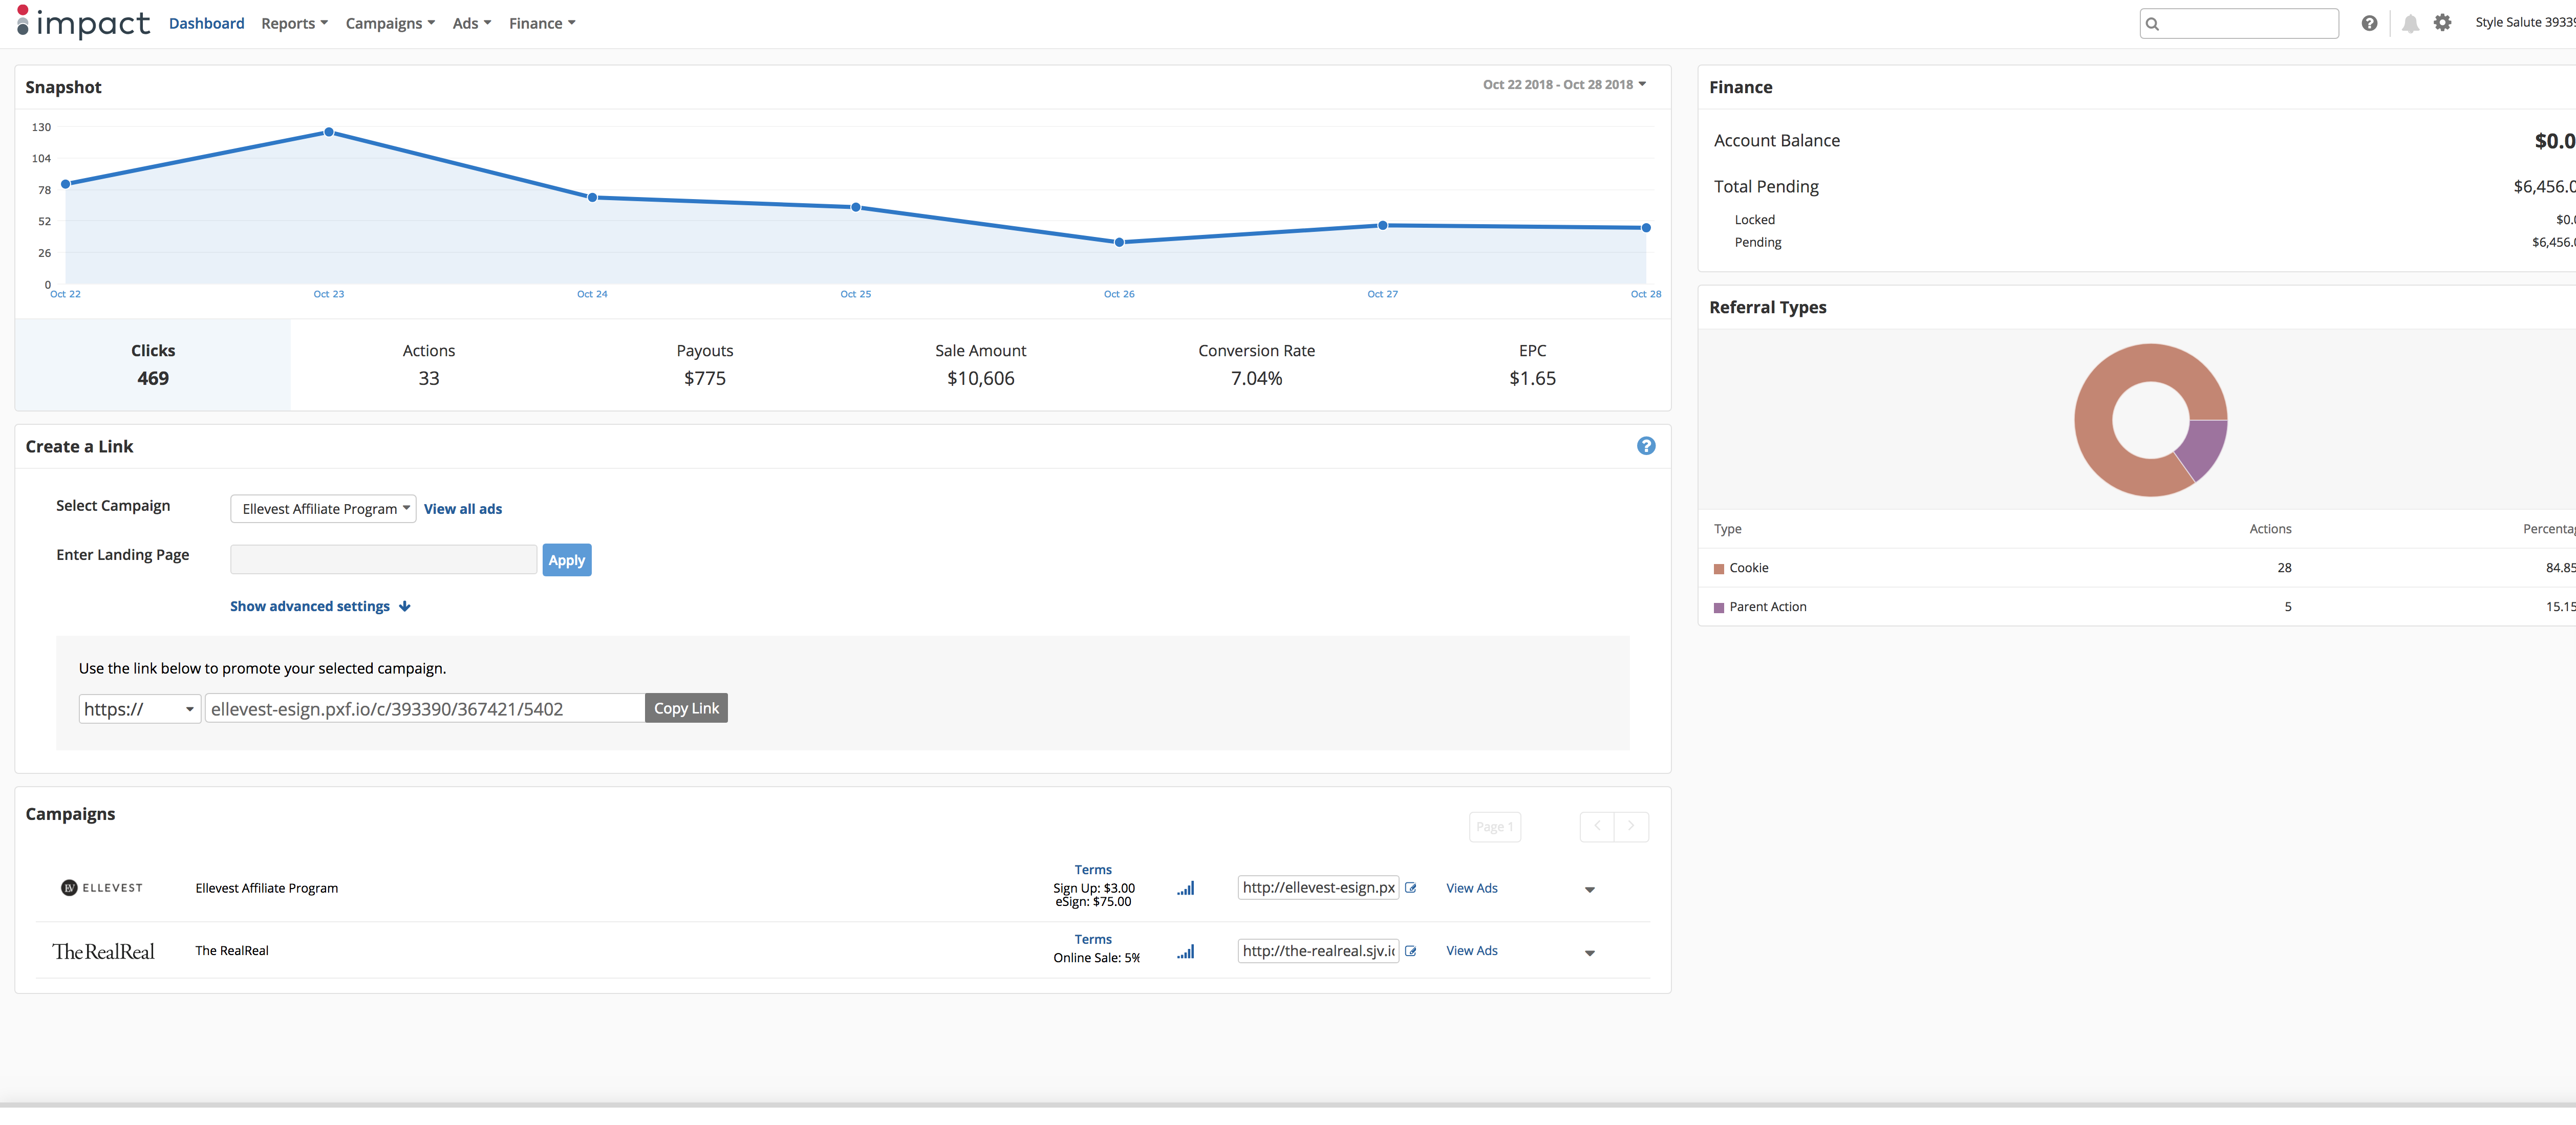This screenshot has height=1125, width=2576.
Task: Click the Ellevest logo
Action: coord(102,888)
